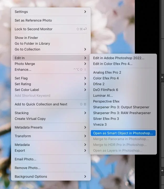Open the Set Rating submenu
Screen dimensions: 164x189
(51, 84)
